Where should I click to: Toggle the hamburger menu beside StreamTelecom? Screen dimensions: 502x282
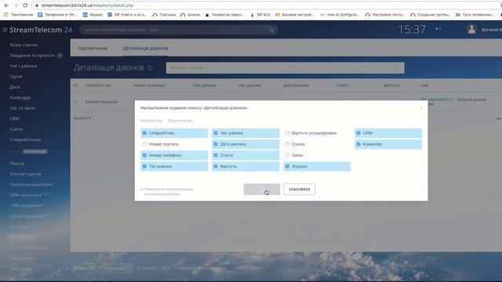[x=5, y=30]
